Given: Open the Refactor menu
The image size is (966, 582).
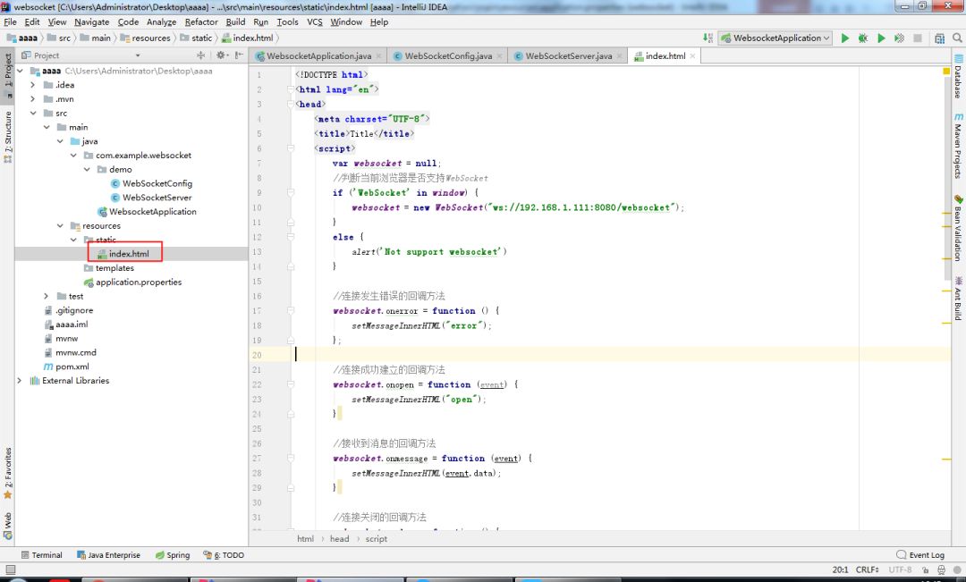Looking at the screenshot, I should coord(200,21).
